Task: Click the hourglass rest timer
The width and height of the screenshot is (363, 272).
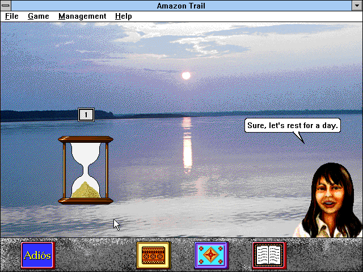Action: 86,170
